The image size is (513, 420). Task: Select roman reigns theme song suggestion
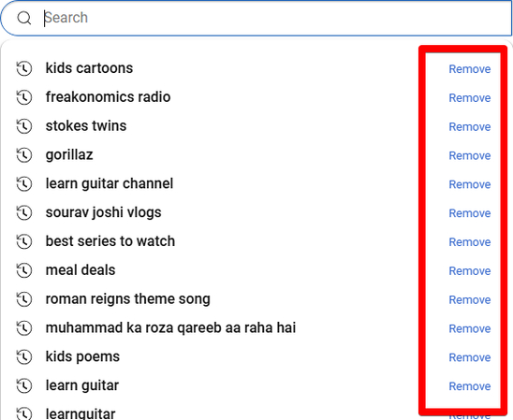coord(128,299)
